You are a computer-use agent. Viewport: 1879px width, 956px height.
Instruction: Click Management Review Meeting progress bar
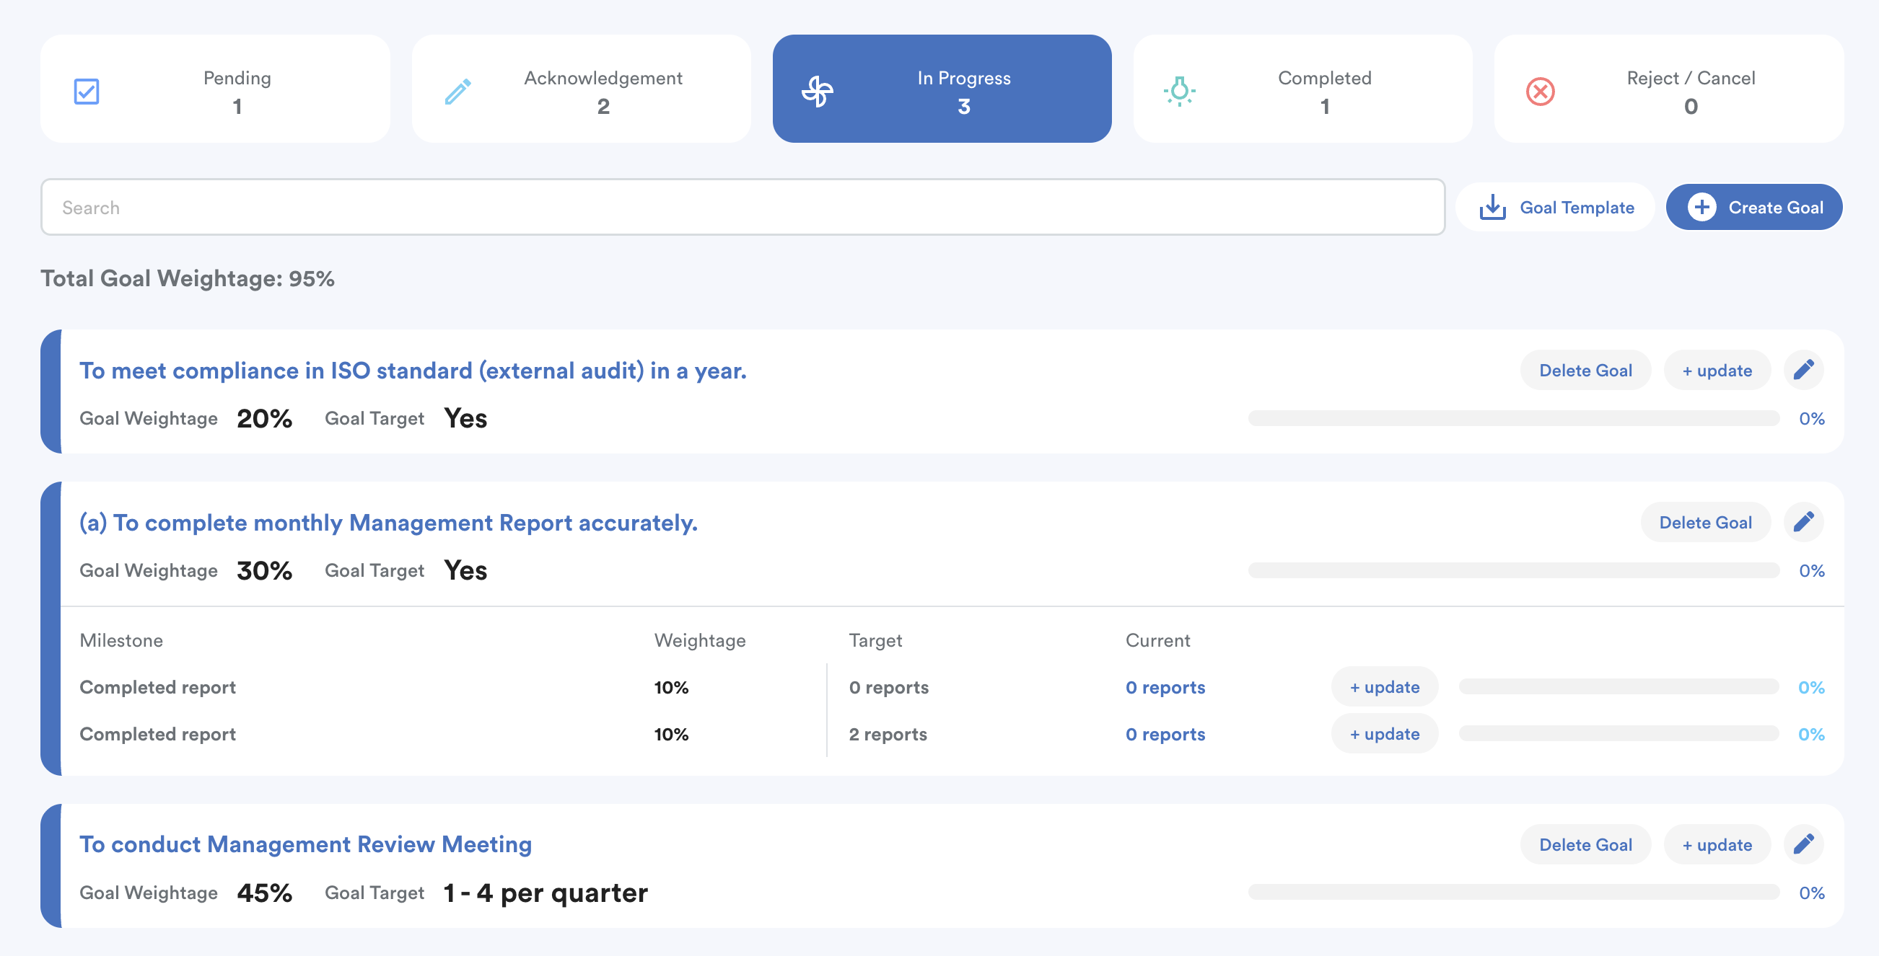(1514, 892)
